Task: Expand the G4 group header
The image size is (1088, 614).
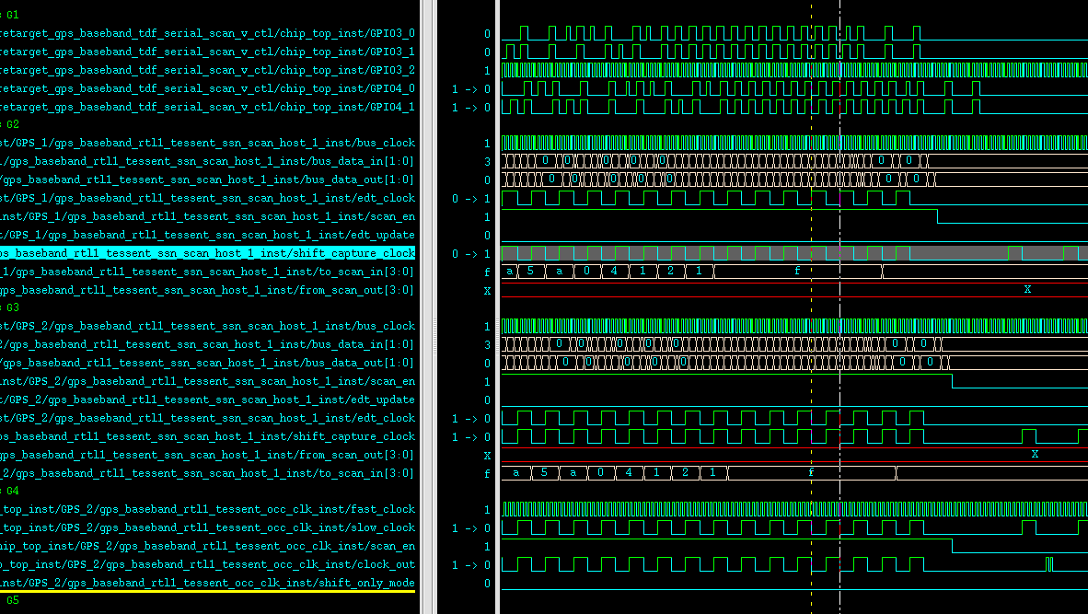Action: point(11,491)
